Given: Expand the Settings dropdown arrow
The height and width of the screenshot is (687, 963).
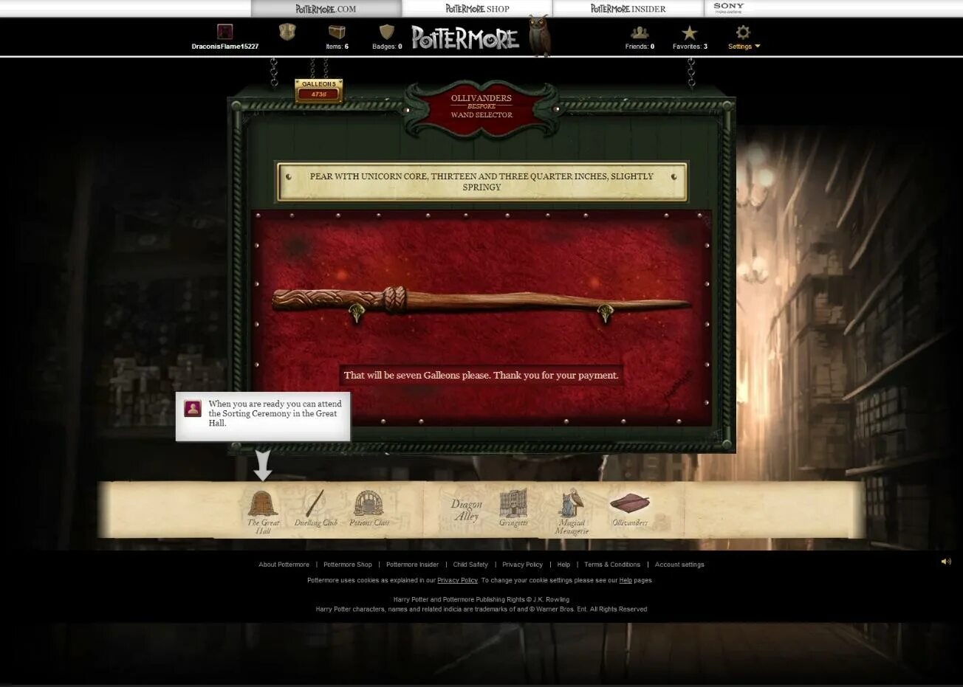Looking at the screenshot, I should pos(757,46).
